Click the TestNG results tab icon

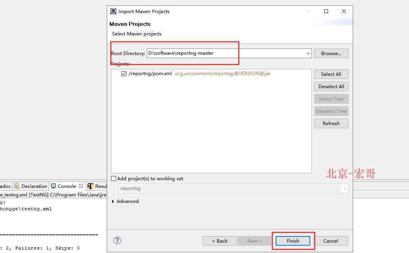tap(90, 186)
